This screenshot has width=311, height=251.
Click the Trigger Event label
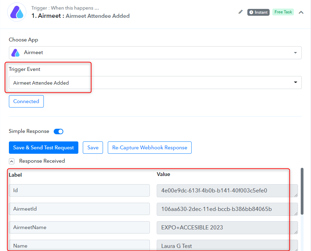(x=25, y=69)
